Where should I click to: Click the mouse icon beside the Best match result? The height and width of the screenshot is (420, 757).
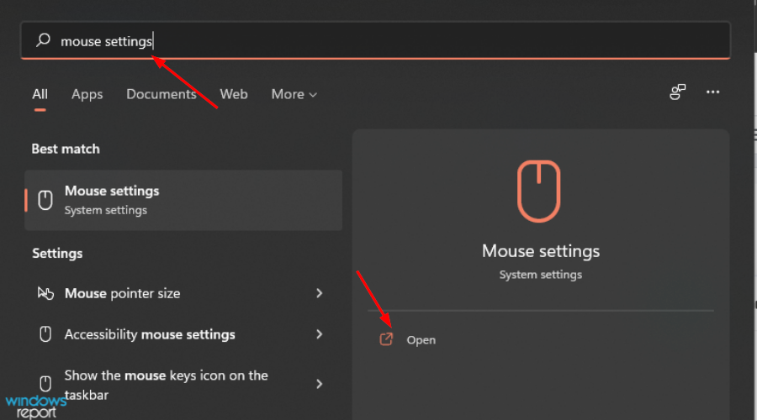tap(45, 200)
